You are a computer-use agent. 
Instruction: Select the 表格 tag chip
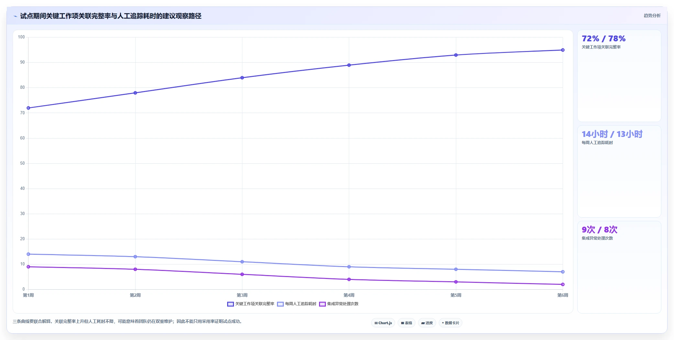coord(406,323)
